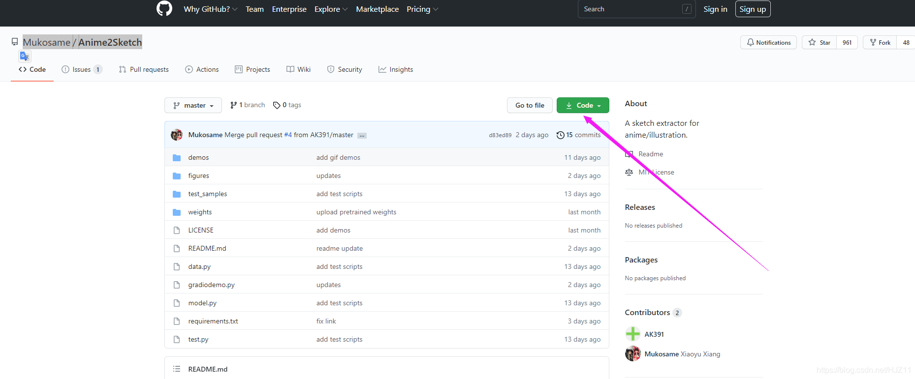Click the Mukosame contributor avatar
The width and height of the screenshot is (915, 379).
pos(633,353)
